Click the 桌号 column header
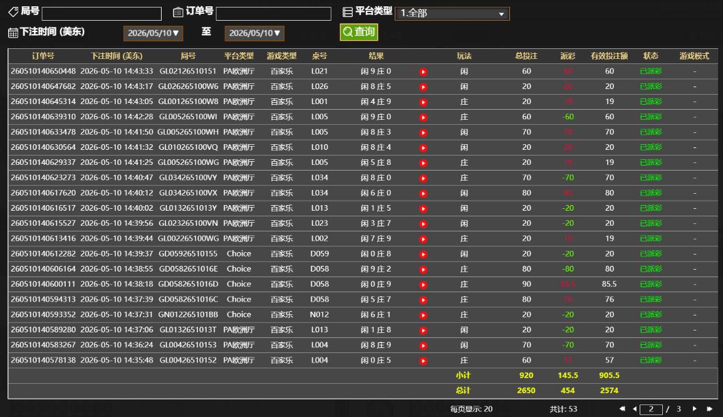Screen dimensions: 723x417 pos(320,56)
